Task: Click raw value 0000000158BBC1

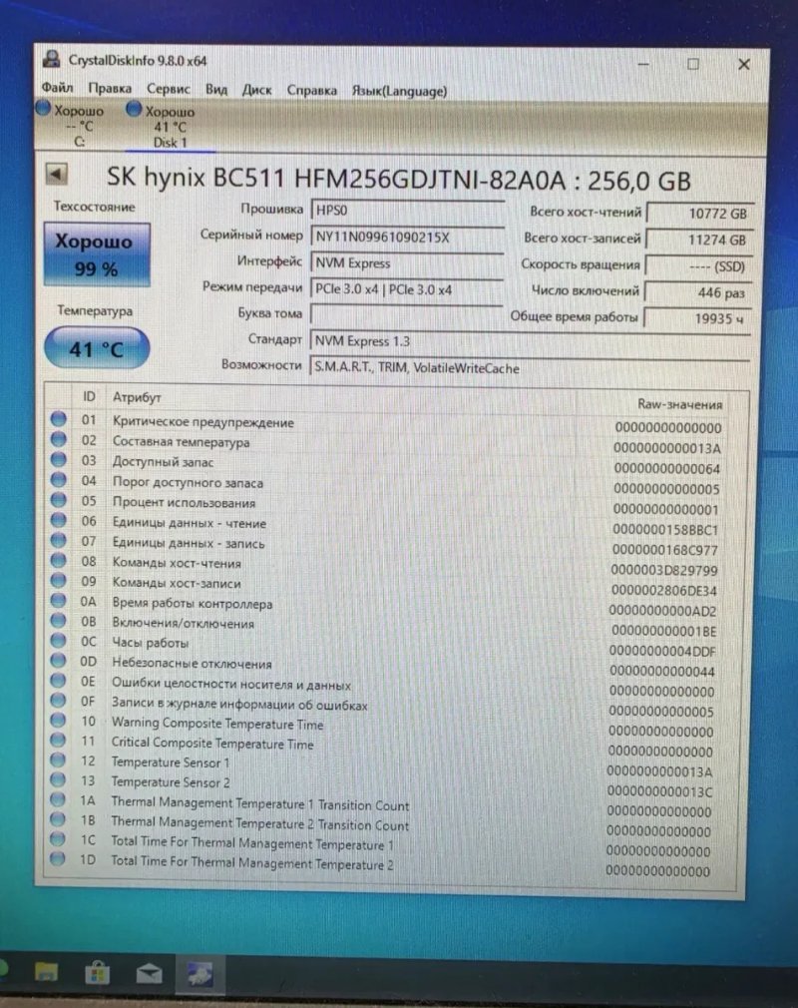Action: click(665, 530)
